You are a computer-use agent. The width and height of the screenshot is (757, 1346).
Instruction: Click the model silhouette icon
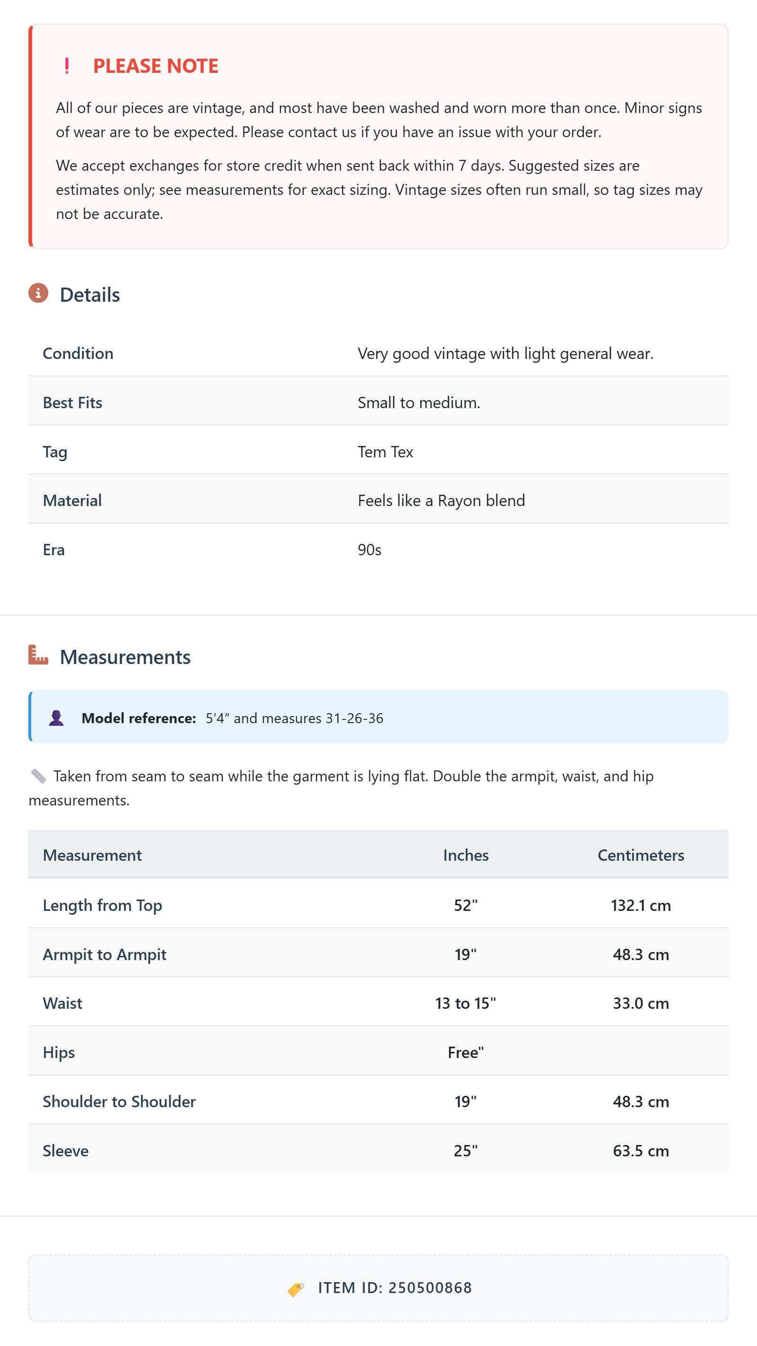56,718
